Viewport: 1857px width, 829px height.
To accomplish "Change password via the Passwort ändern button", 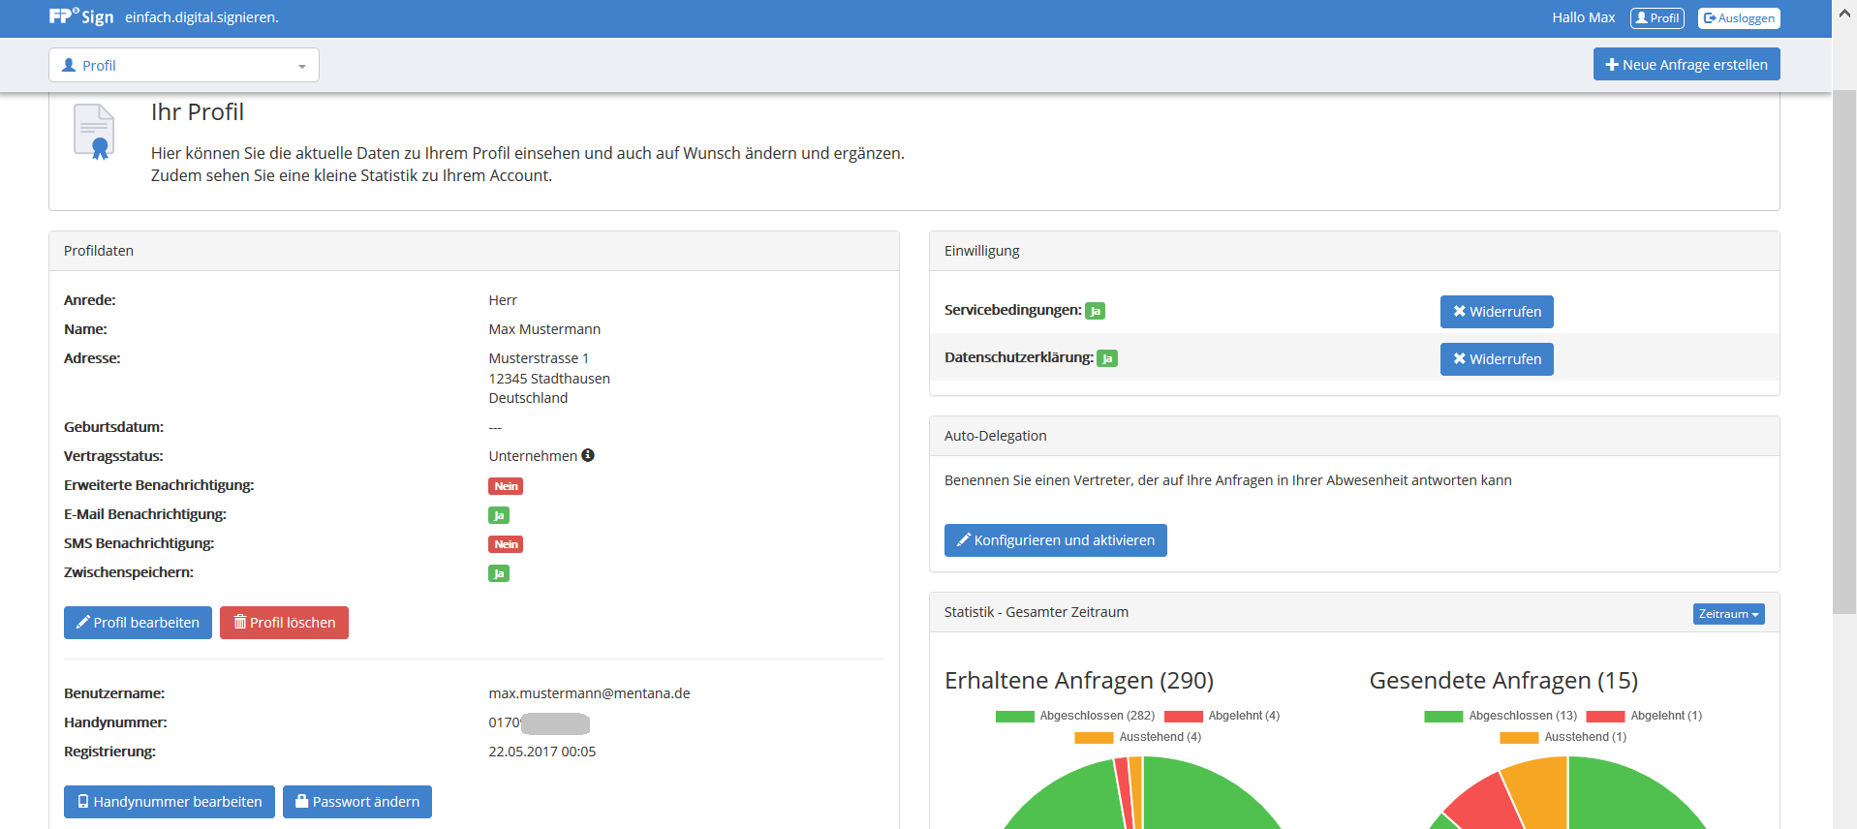I will pos(356,802).
